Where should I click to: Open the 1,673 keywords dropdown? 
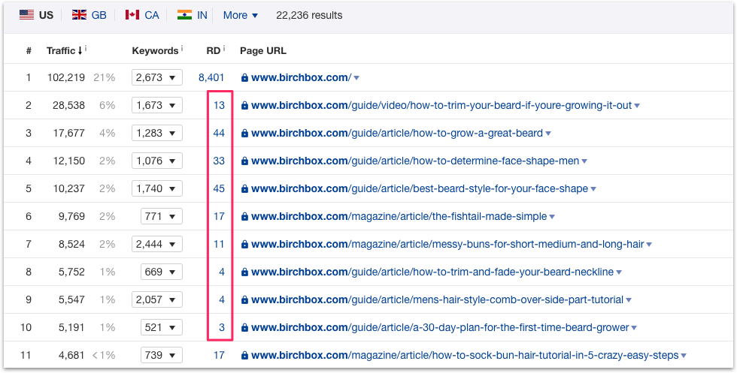pyautogui.click(x=157, y=105)
